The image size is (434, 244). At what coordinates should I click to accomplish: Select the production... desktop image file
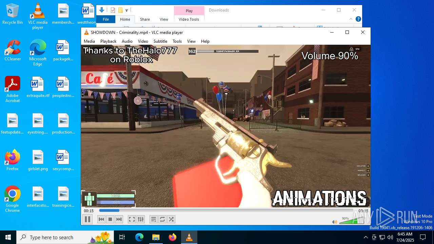[63, 124]
